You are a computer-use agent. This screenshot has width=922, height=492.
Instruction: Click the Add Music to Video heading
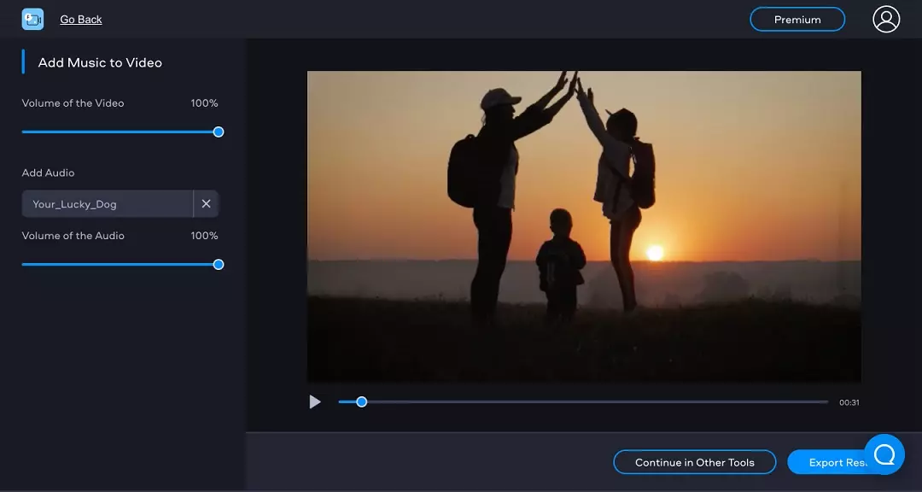click(x=100, y=62)
